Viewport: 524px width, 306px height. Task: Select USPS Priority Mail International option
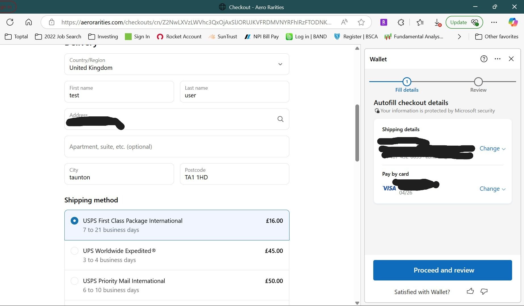74,281
